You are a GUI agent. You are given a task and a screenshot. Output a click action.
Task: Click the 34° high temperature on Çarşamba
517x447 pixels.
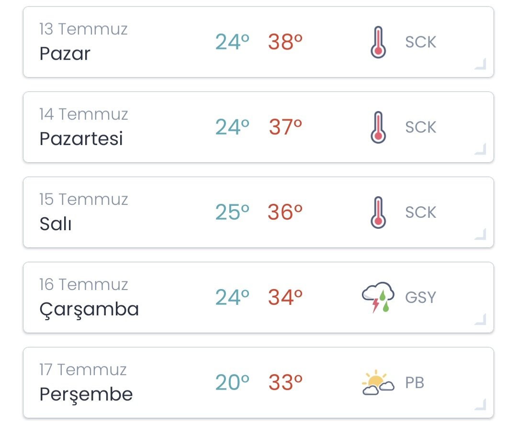(285, 297)
